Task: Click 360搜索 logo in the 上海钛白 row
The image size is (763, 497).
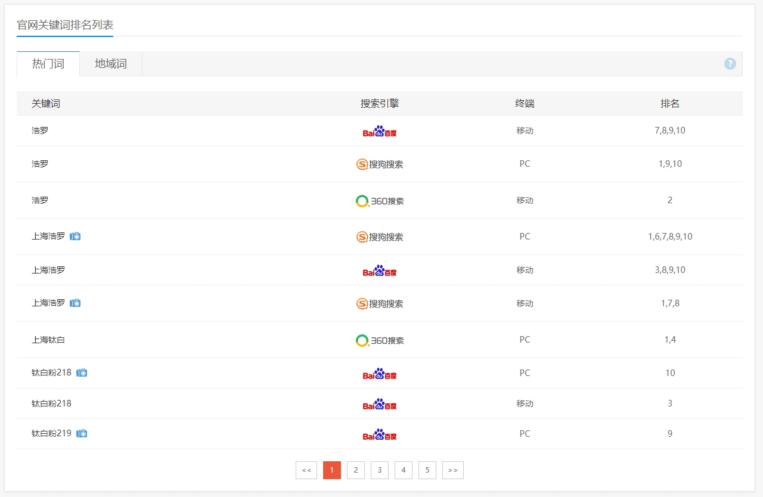Action: click(x=380, y=340)
